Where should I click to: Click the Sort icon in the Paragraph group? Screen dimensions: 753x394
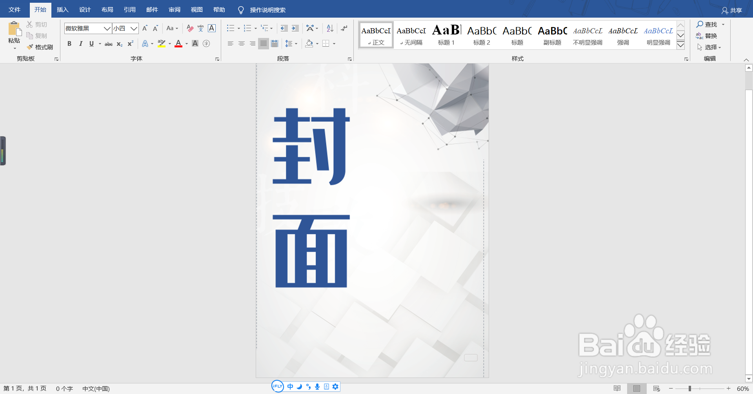(x=329, y=28)
